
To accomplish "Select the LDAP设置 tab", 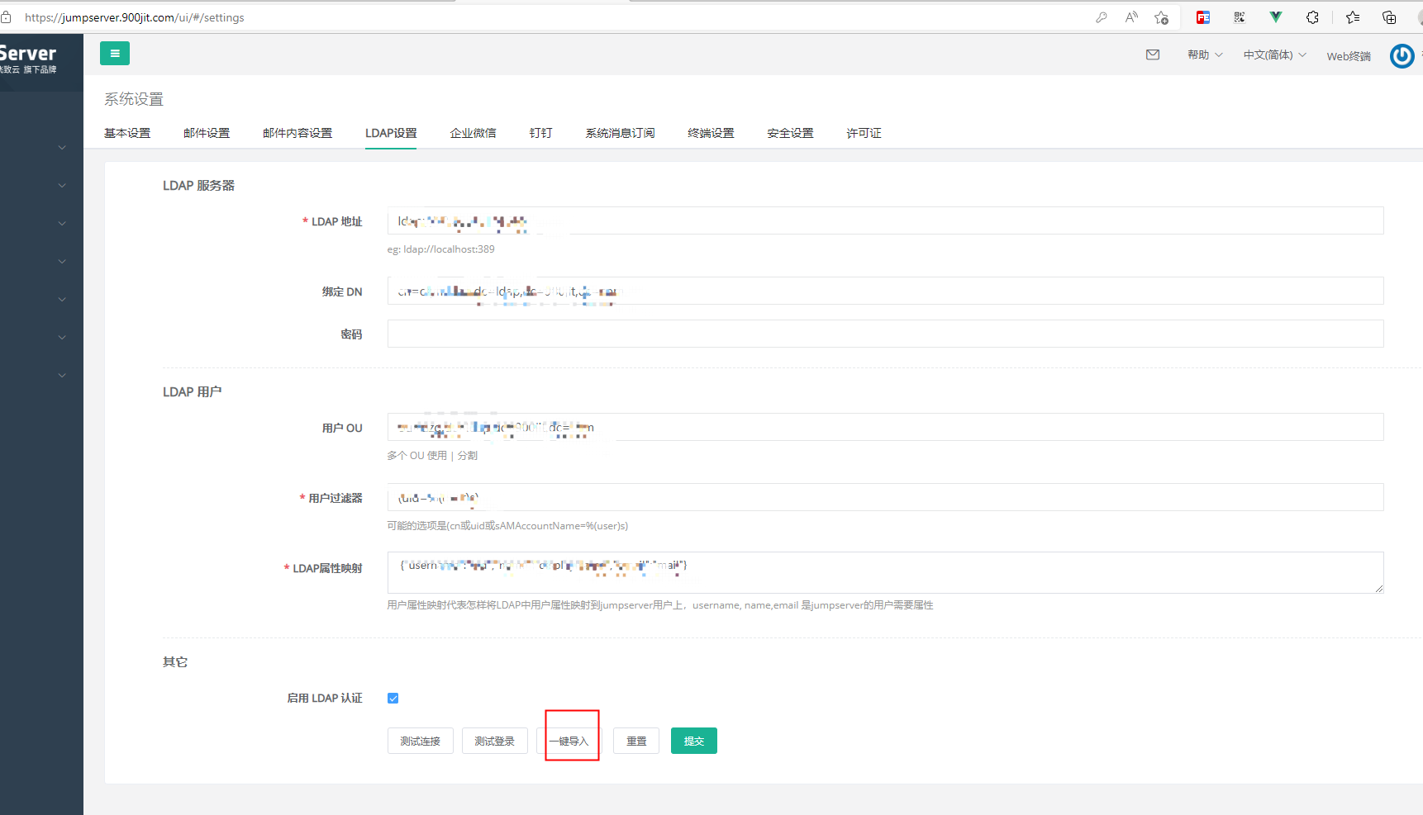I will [x=391, y=133].
